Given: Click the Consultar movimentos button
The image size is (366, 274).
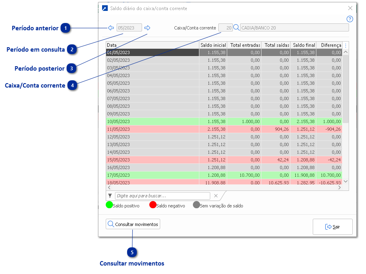Looking at the screenshot, I should click(133, 224).
